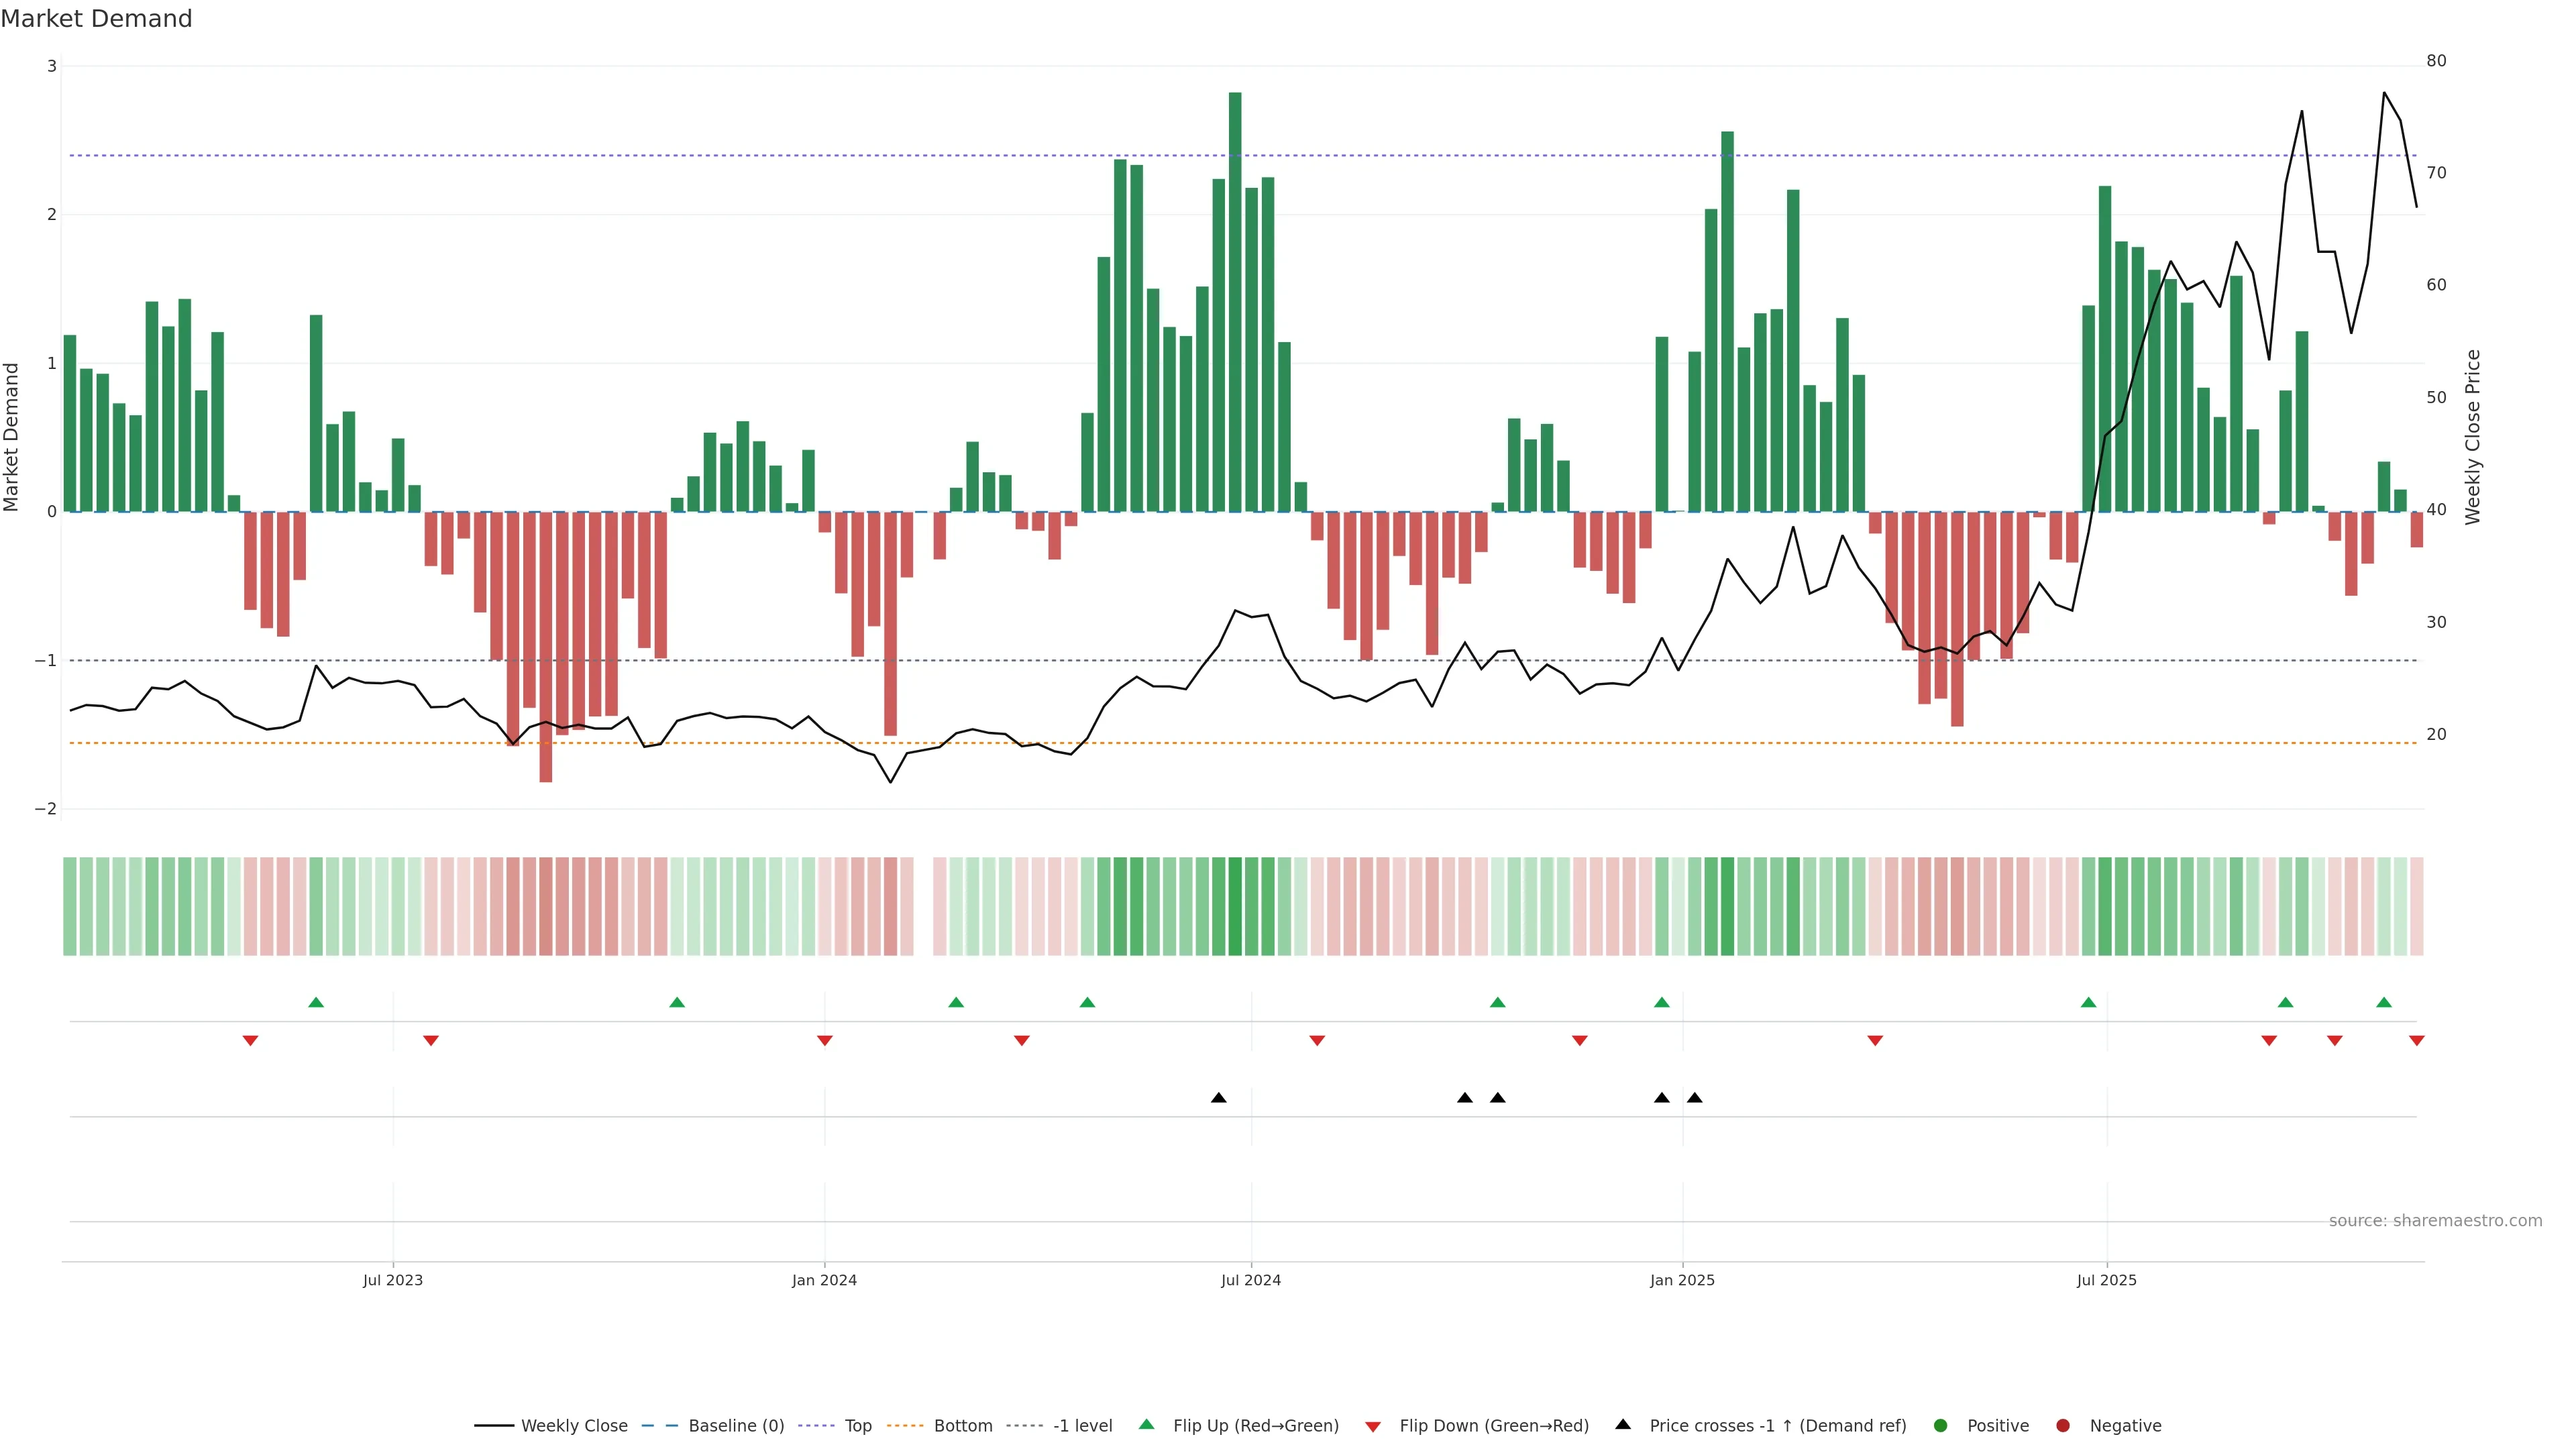The width and height of the screenshot is (2576, 1449).
Task: Click the red Negative circle in legend
Action: 2063,1425
